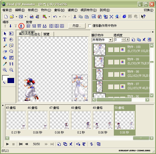
Task: Click the Open file folder icon
Action: [x=12, y=16]
